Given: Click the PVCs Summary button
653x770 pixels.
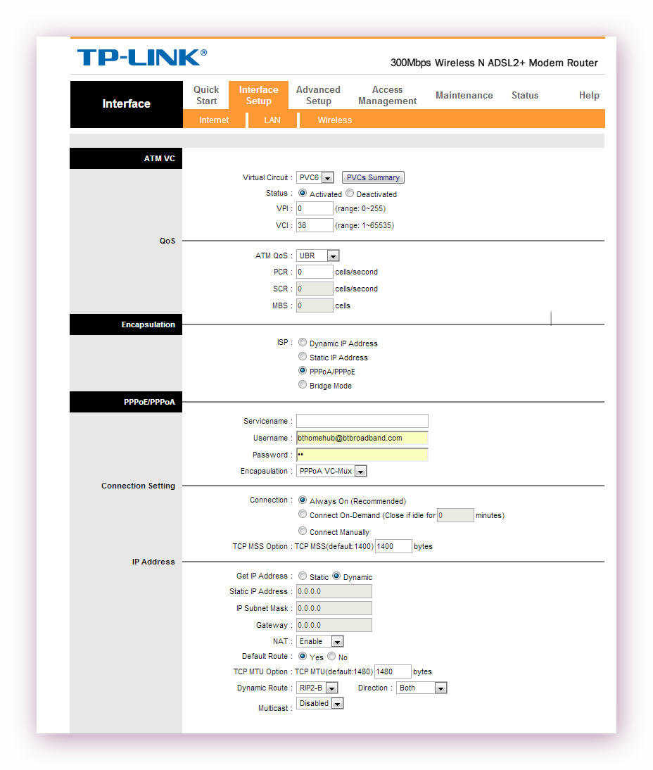Looking at the screenshot, I should pyautogui.click(x=373, y=177).
